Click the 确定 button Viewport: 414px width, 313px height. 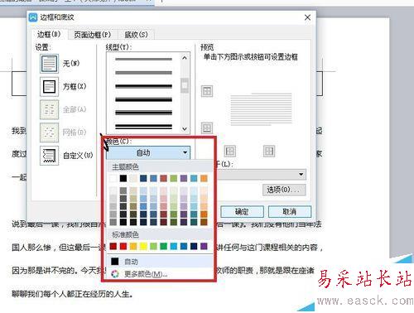(x=242, y=212)
